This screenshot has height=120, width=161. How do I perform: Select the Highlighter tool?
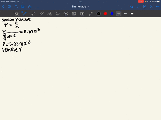pos(41,14)
